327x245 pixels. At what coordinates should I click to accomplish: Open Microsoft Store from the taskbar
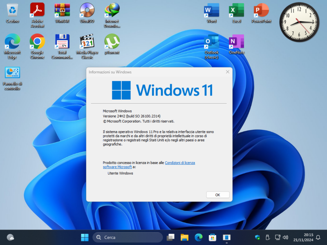(212, 237)
